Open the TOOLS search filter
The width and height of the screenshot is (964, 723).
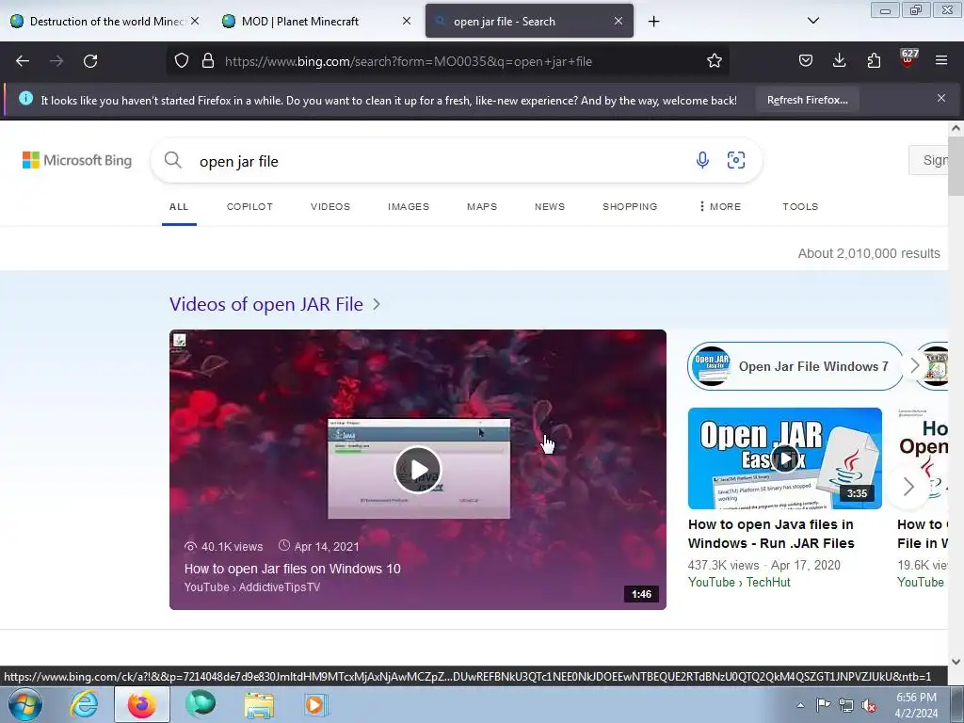[800, 206]
